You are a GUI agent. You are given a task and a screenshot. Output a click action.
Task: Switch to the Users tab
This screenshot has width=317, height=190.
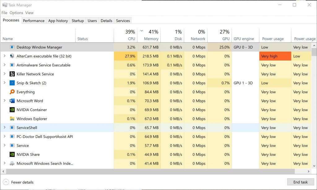click(x=92, y=21)
